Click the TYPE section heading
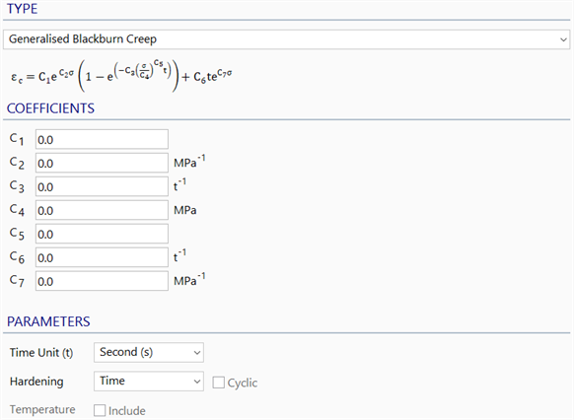The image size is (574, 420). (x=22, y=9)
